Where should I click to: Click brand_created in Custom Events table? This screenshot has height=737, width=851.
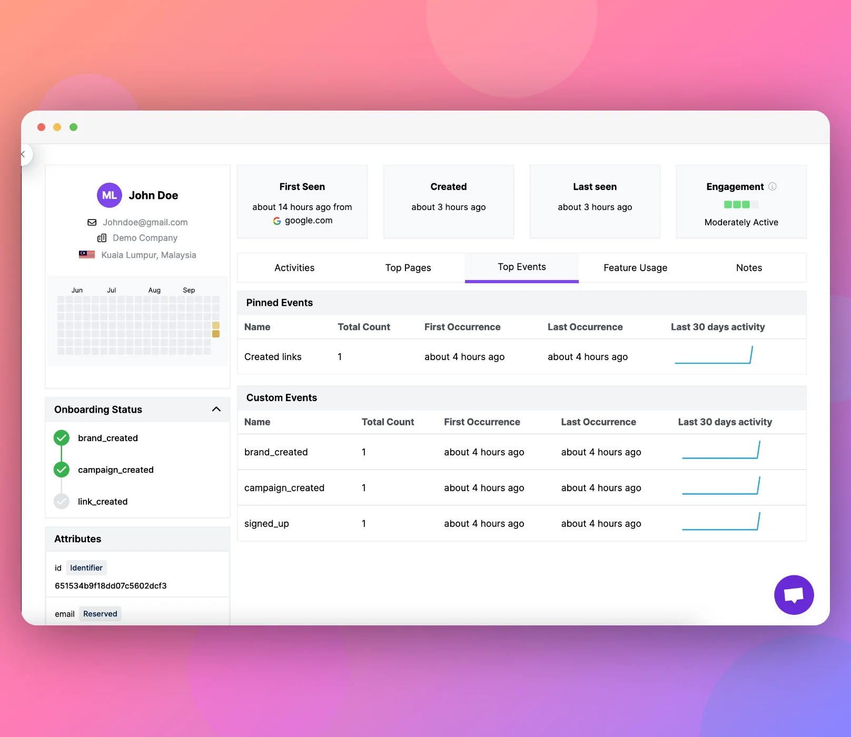(x=276, y=452)
